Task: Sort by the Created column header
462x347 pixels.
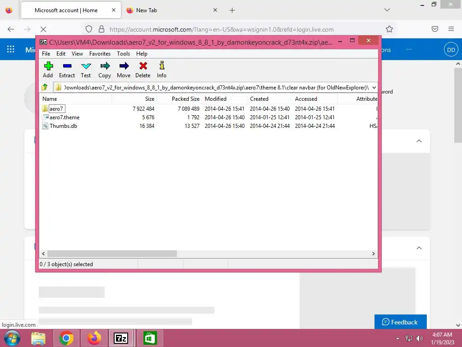Action: pyautogui.click(x=270, y=99)
